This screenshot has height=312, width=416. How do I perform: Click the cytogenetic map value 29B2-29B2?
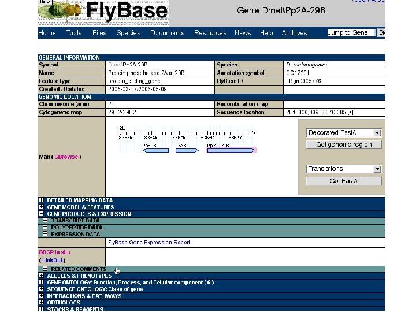pyautogui.click(x=122, y=112)
